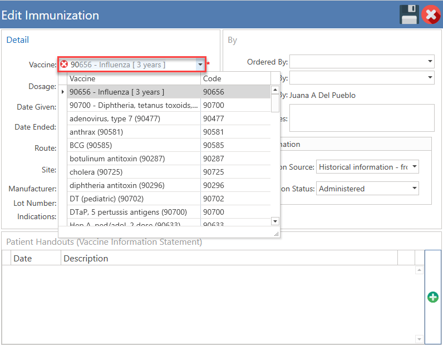Select cholera (90725) vaccine
443x346 pixels.
[x=169, y=172]
